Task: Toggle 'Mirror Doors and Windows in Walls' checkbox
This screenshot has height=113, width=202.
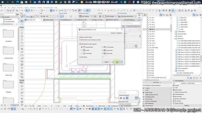Action: pos(80,40)
